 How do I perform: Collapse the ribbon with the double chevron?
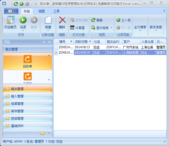tap(164, 10)
